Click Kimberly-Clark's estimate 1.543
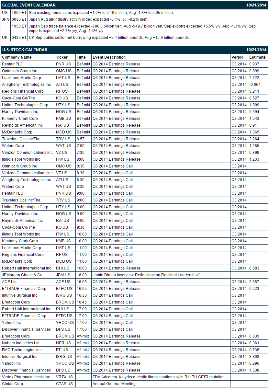269x390 pixels. [254, 119]
